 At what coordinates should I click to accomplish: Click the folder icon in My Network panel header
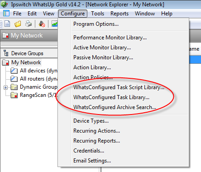pos(5,35)
